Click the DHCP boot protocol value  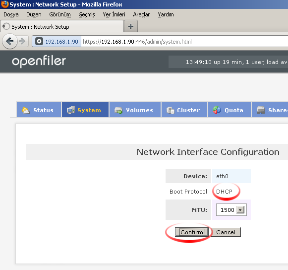[224, 192]
